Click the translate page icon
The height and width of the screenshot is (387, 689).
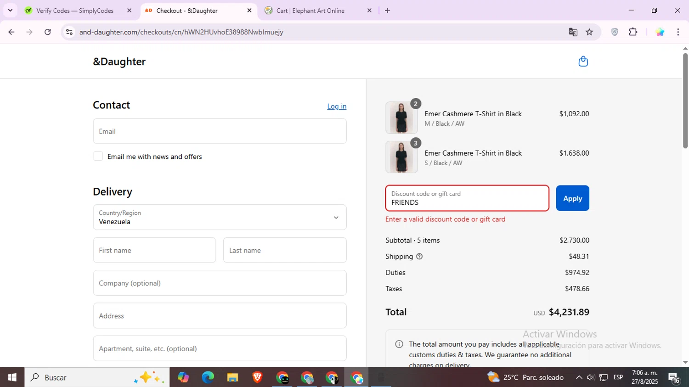point(573,32)
